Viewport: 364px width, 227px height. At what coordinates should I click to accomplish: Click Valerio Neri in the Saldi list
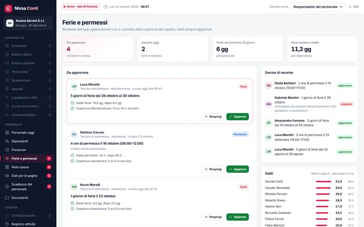tap(273, 207)
